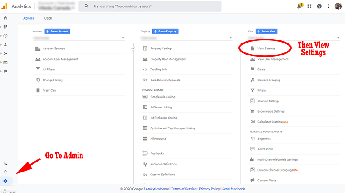Open the account switcher in header

click(56, 6)
